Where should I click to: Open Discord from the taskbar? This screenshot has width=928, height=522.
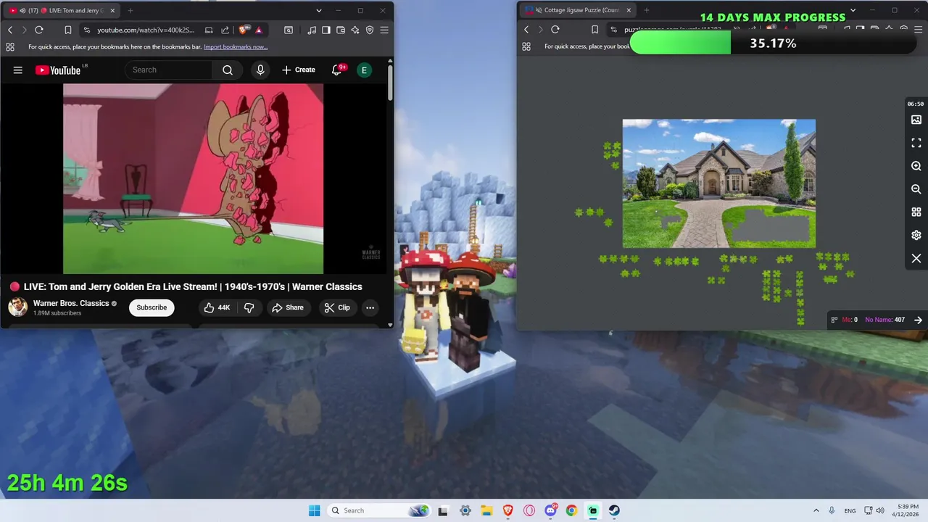tap(550, 510)
